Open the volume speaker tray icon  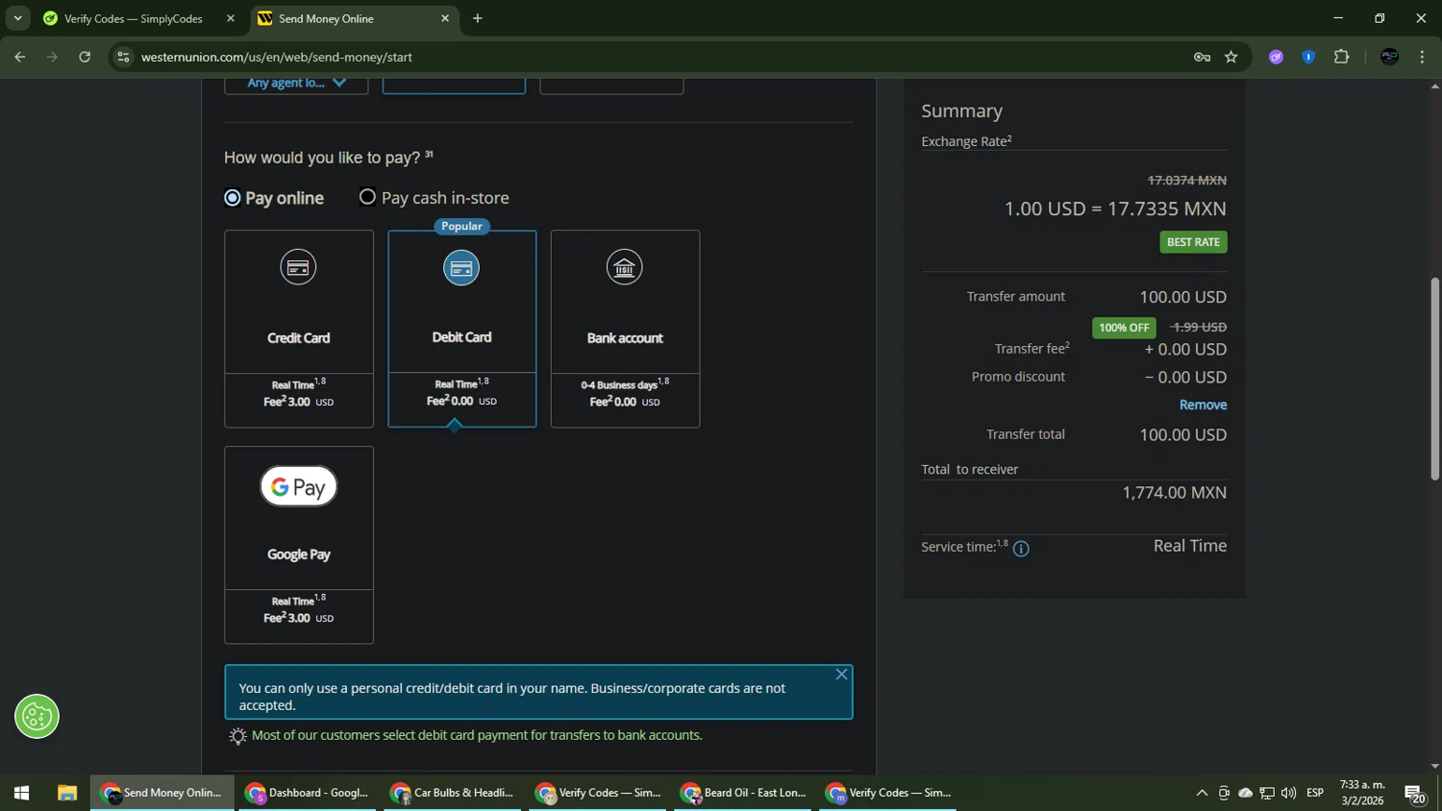point(1289,793)
